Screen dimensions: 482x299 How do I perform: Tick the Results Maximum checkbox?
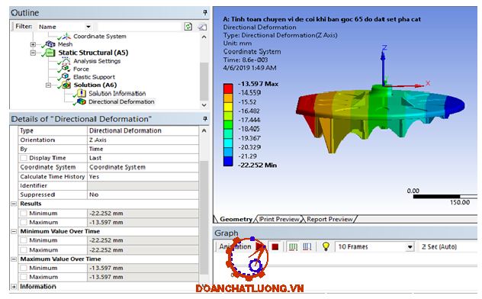[24, 222]
